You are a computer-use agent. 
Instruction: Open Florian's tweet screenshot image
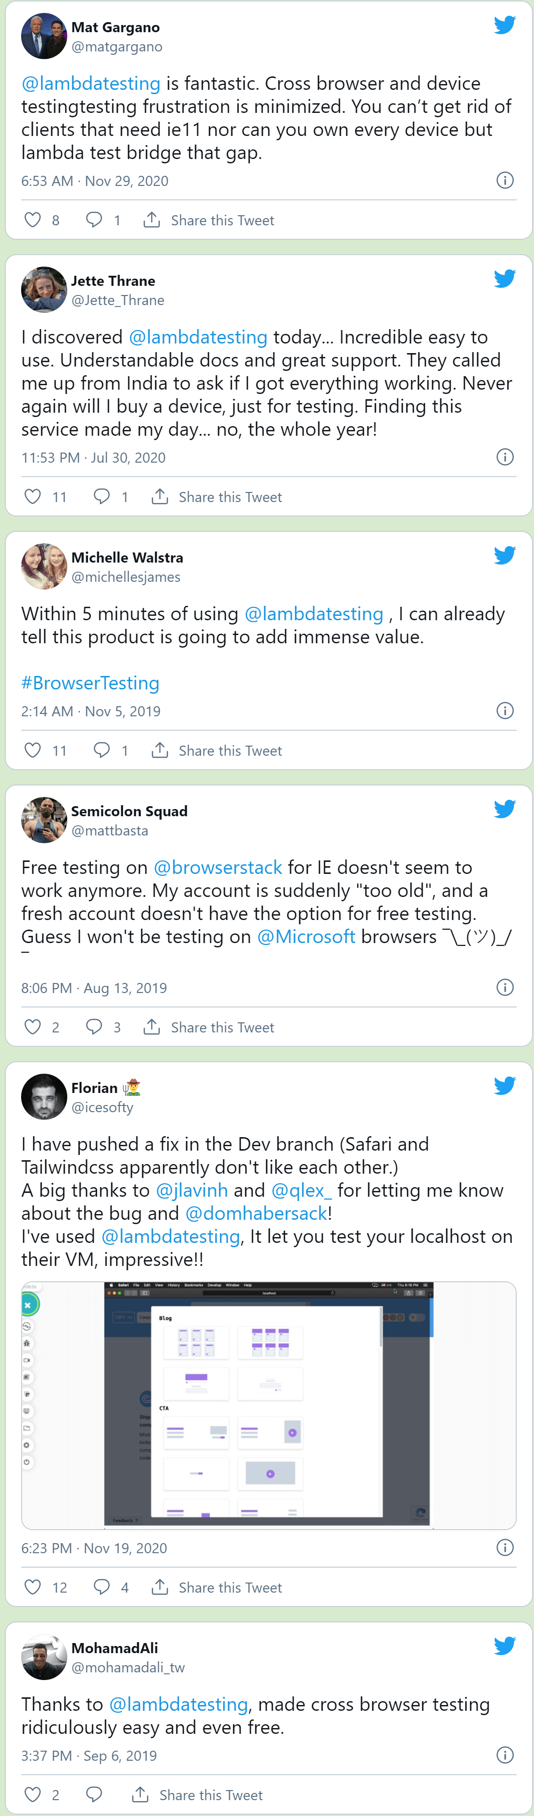(268, 1404)
